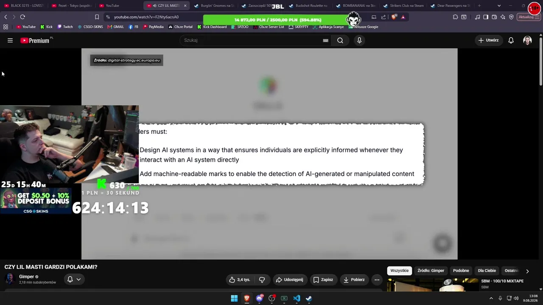Switch to the BLACK 3215 tab

(24, 6)
